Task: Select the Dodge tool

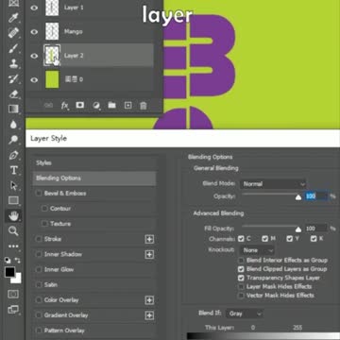Action: pos(13,140)
